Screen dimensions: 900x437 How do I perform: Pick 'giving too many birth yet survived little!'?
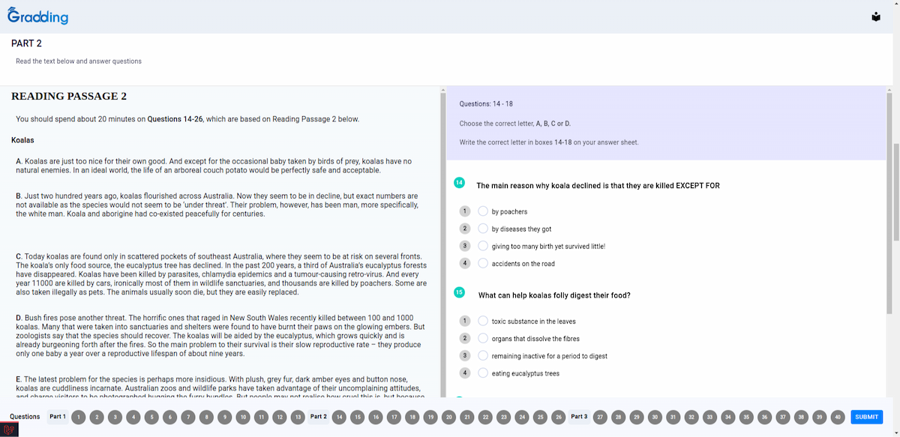[483, 246]
